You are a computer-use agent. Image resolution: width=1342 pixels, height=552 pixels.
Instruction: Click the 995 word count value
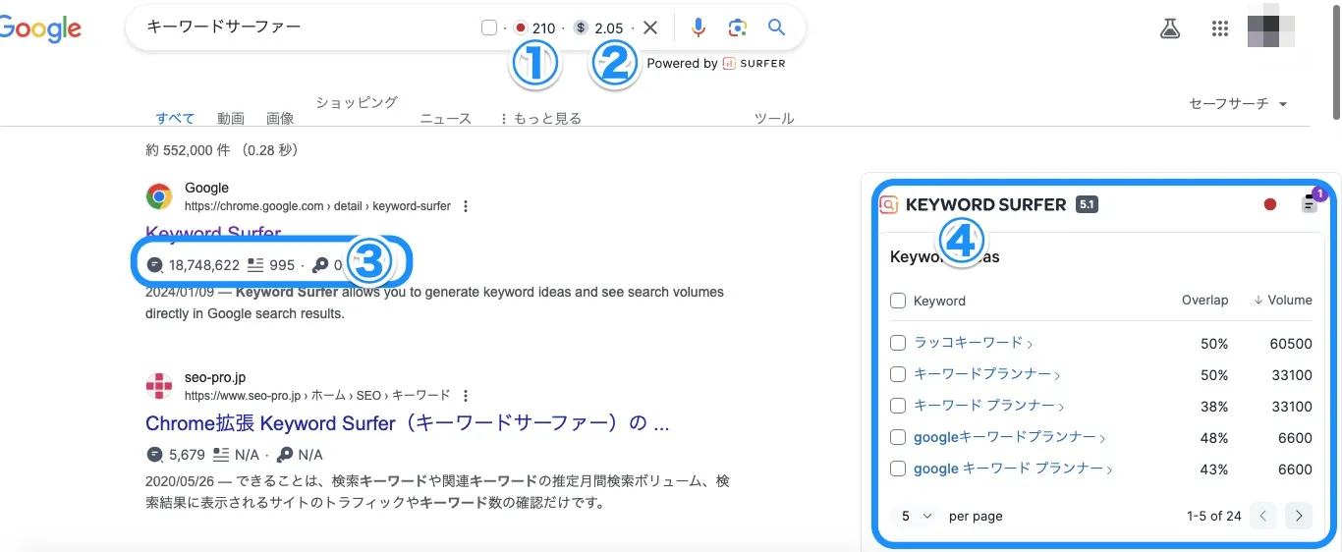(x=282, y=264)
